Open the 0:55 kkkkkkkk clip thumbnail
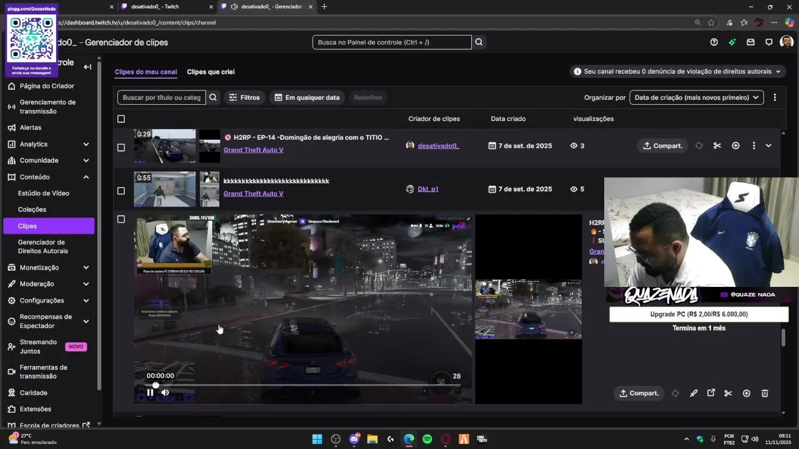799x449 pixels. [x=165, y=189]
